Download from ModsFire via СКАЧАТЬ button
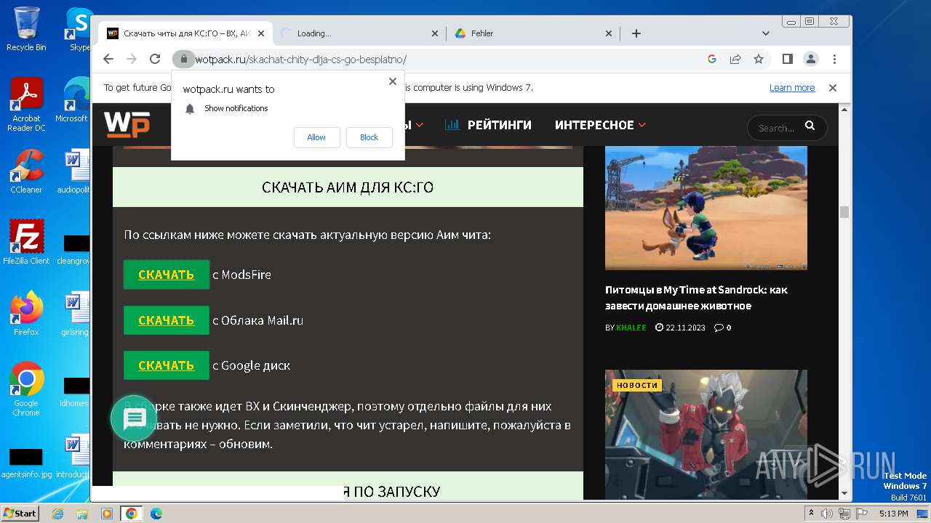Screen dimensions: 931x523 pyautogui.click(x=167, y=275)
